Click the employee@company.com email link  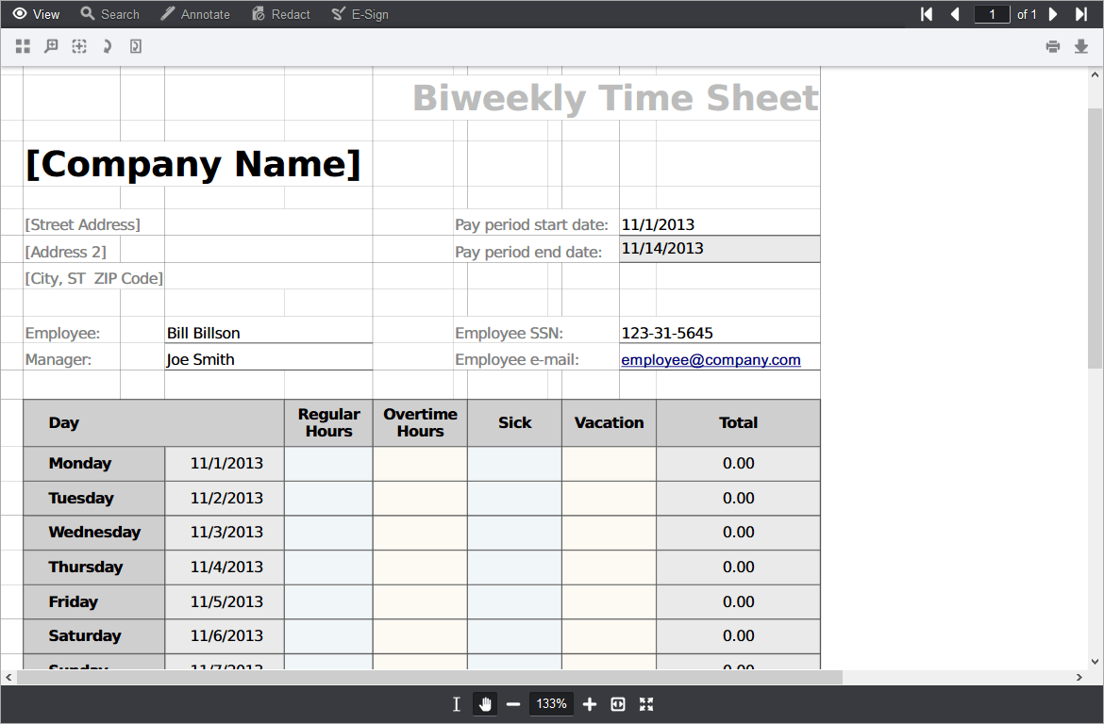711,359
